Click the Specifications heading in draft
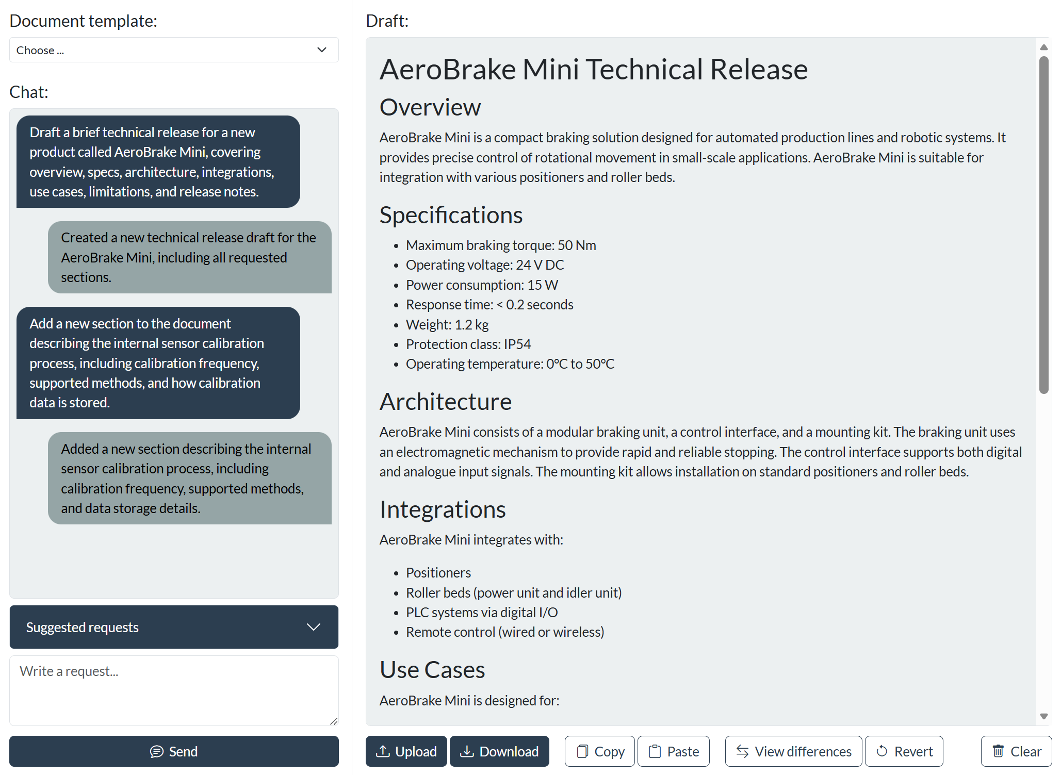 coord(451,215)
